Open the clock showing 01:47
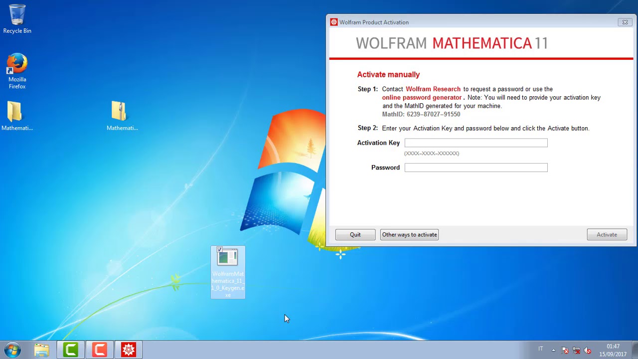 tap(613, 350)
